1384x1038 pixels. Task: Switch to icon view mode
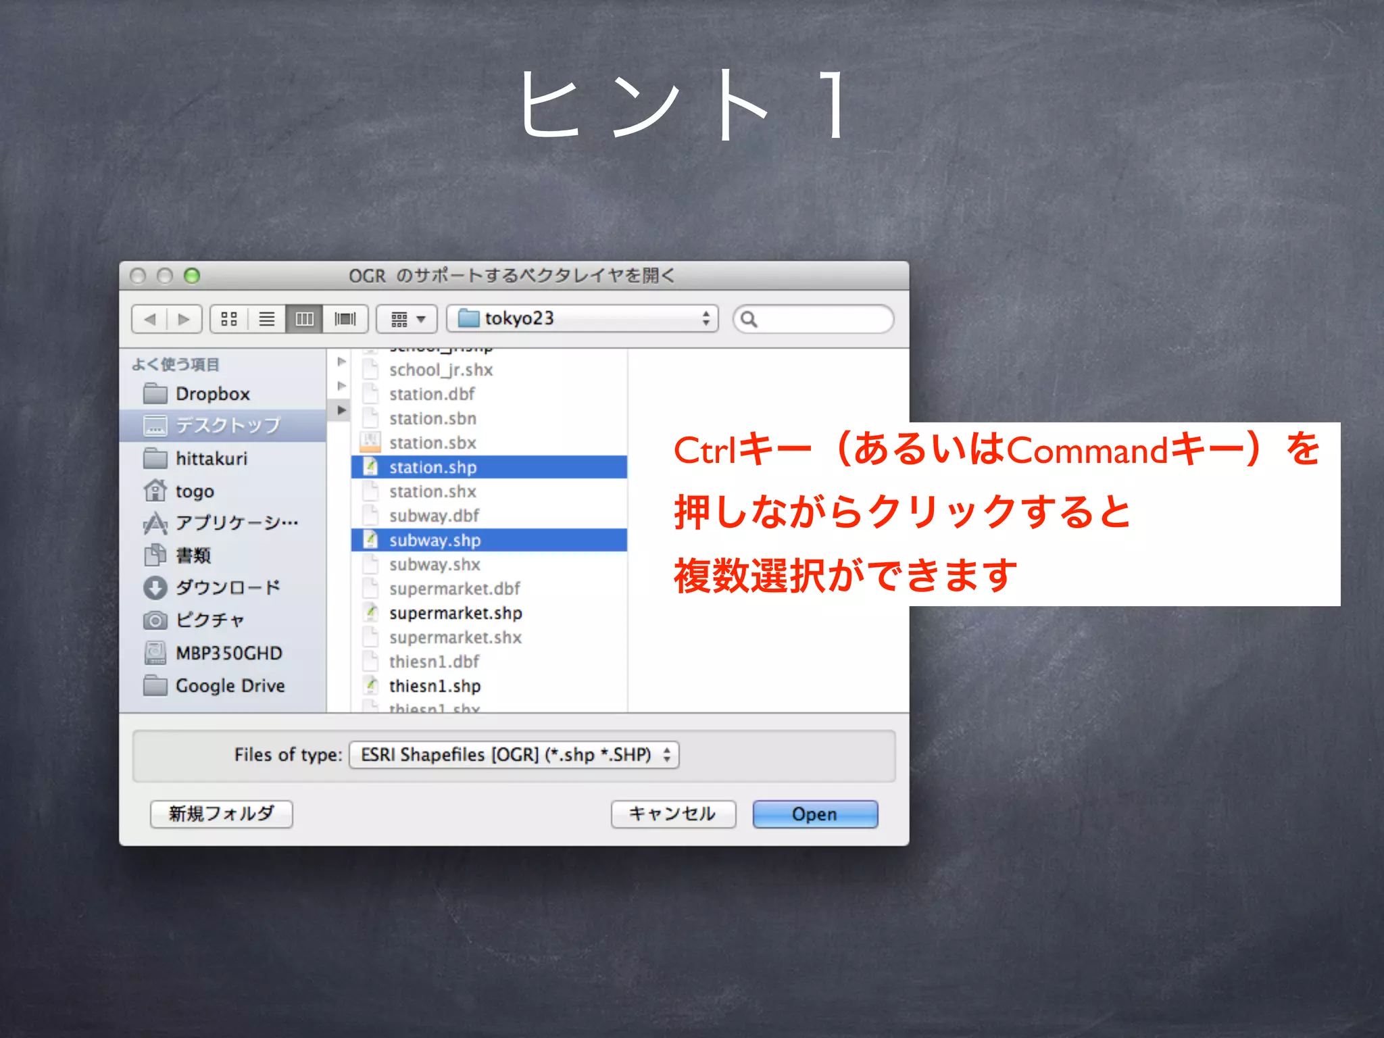pos(229,319)
